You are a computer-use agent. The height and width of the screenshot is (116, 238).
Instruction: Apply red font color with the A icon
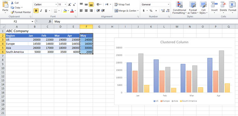(72, 11)
